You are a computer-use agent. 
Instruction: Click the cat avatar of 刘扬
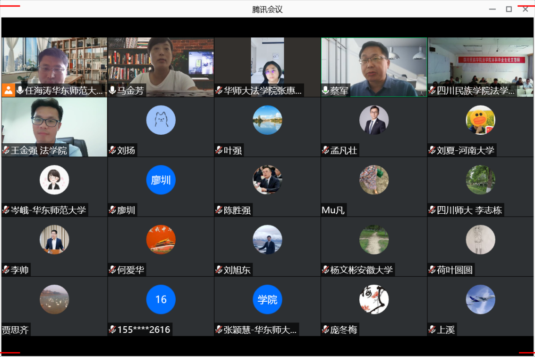click(161, 120)
